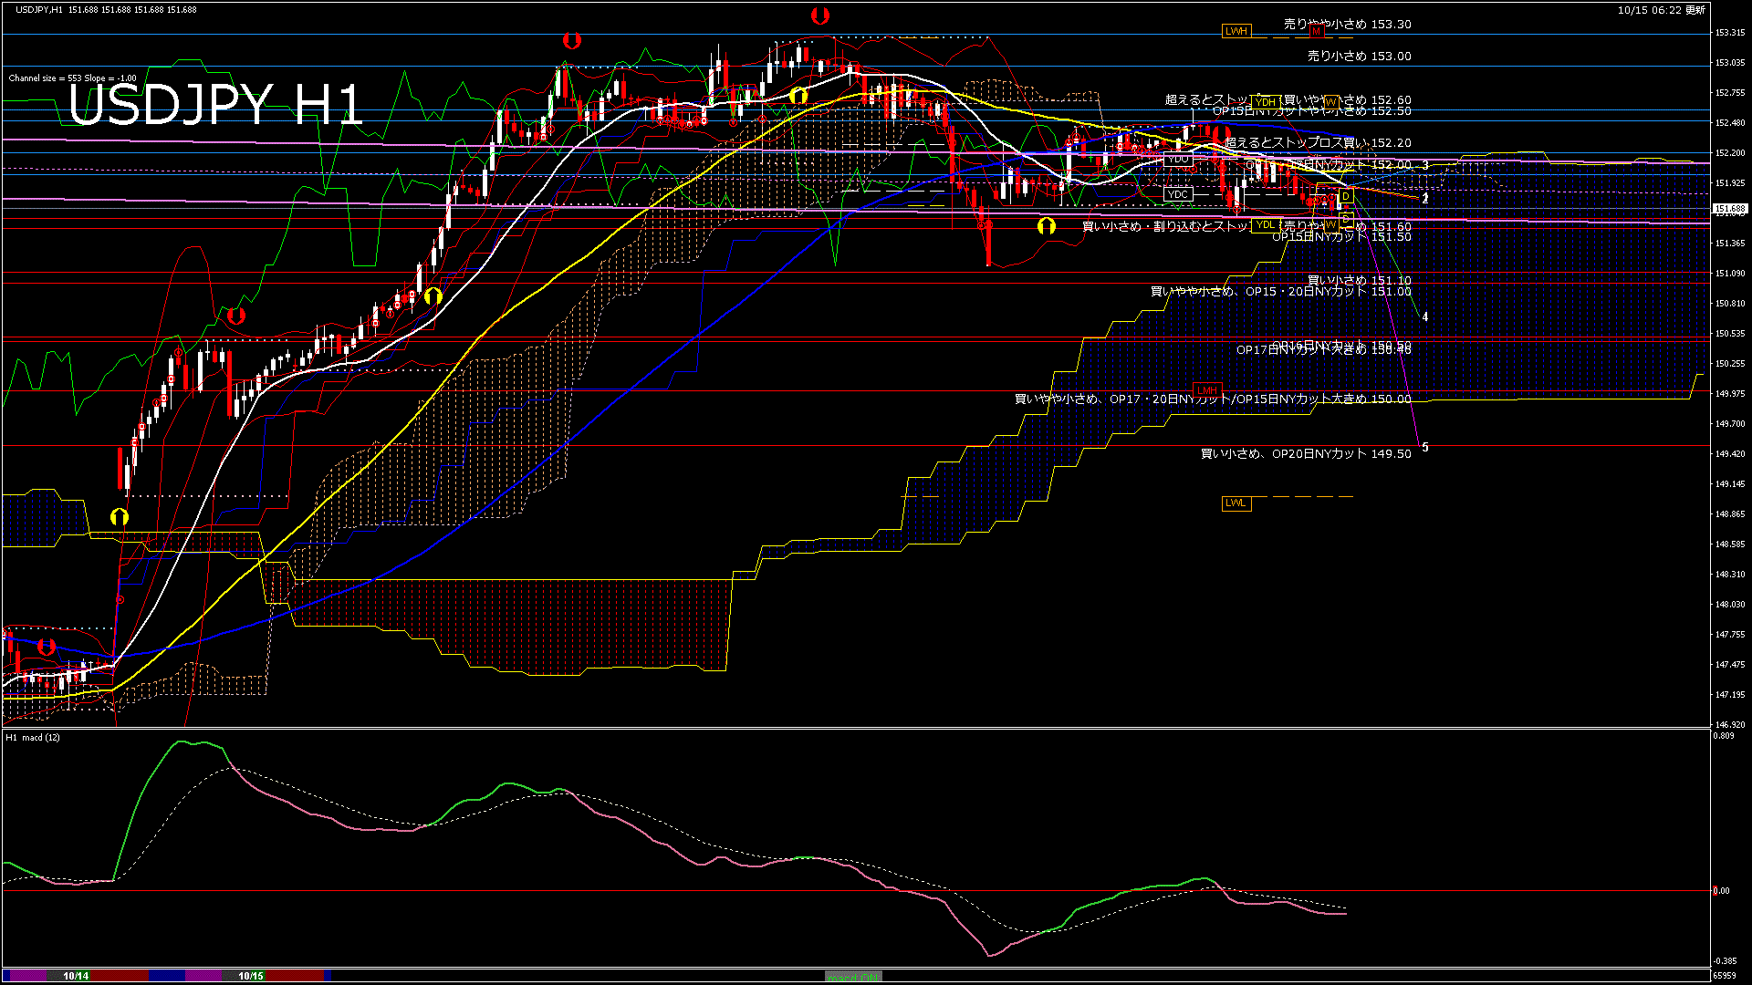Select the YDH yellow label box

pyautogui.click(x=1266, y=102)
